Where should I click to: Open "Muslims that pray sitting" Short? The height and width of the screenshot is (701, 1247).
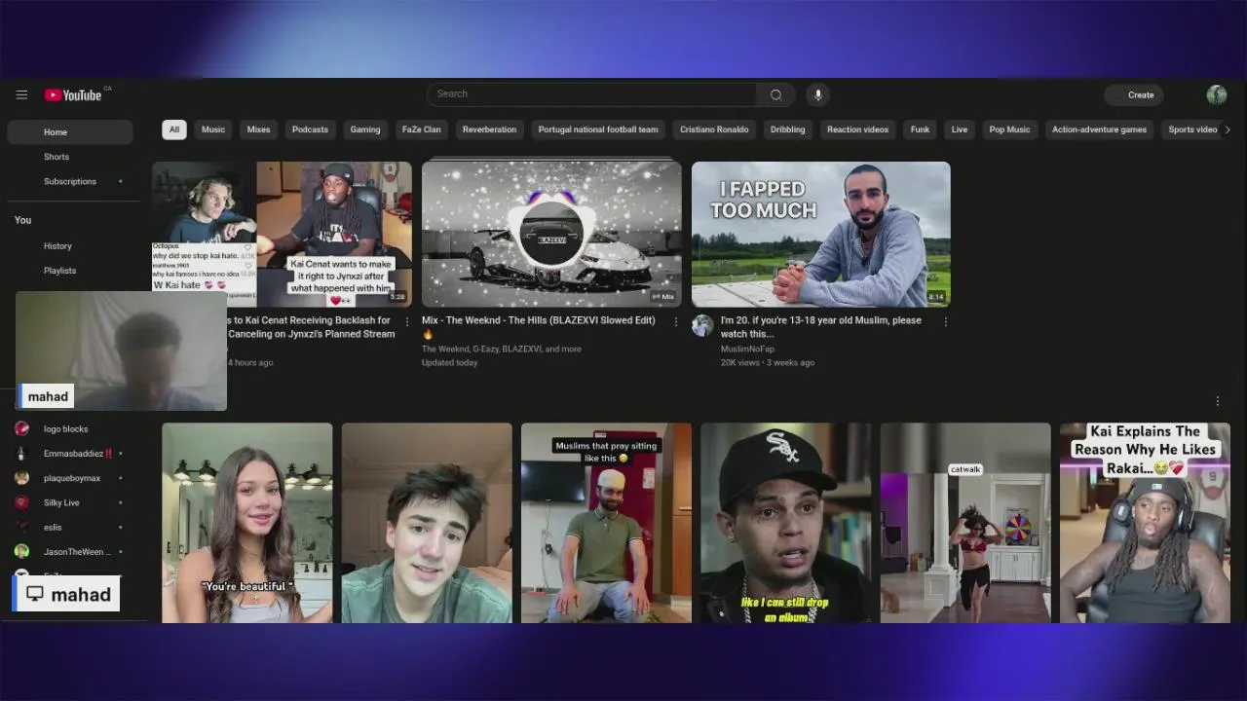[x=606, y=523]
